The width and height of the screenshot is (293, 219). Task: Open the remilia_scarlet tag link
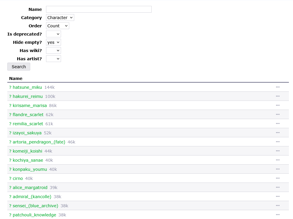pyautogui.click(x=28, y=124)
